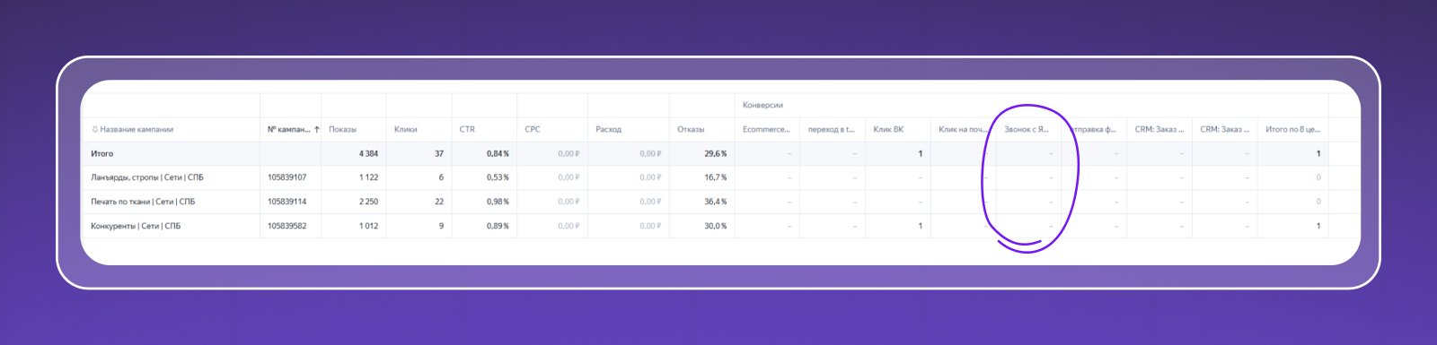
Task: Toggle sort arrow on № кампании column
Action: point(317,130)
